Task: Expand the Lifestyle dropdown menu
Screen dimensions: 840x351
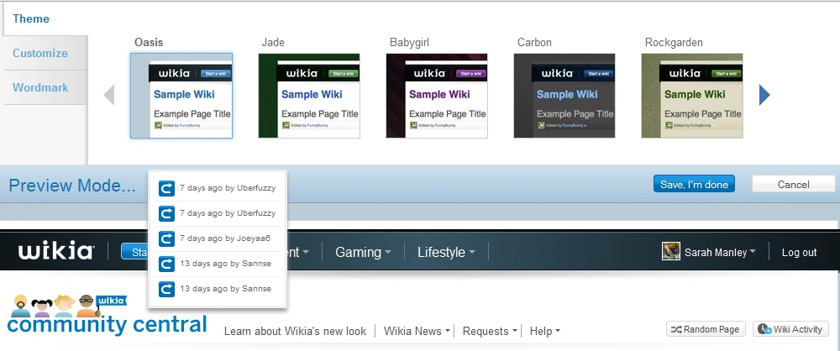Action: (x=446, y=252)
